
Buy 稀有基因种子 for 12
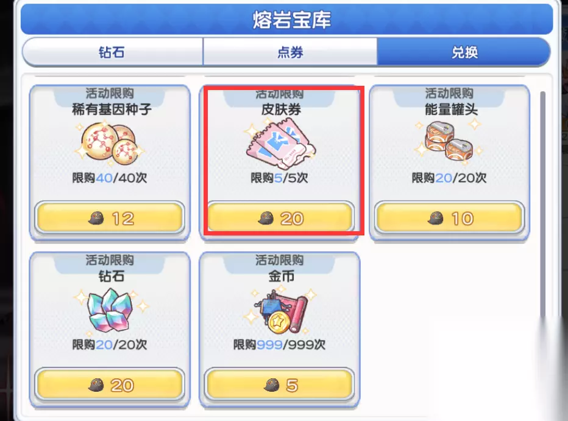[110, 218]
